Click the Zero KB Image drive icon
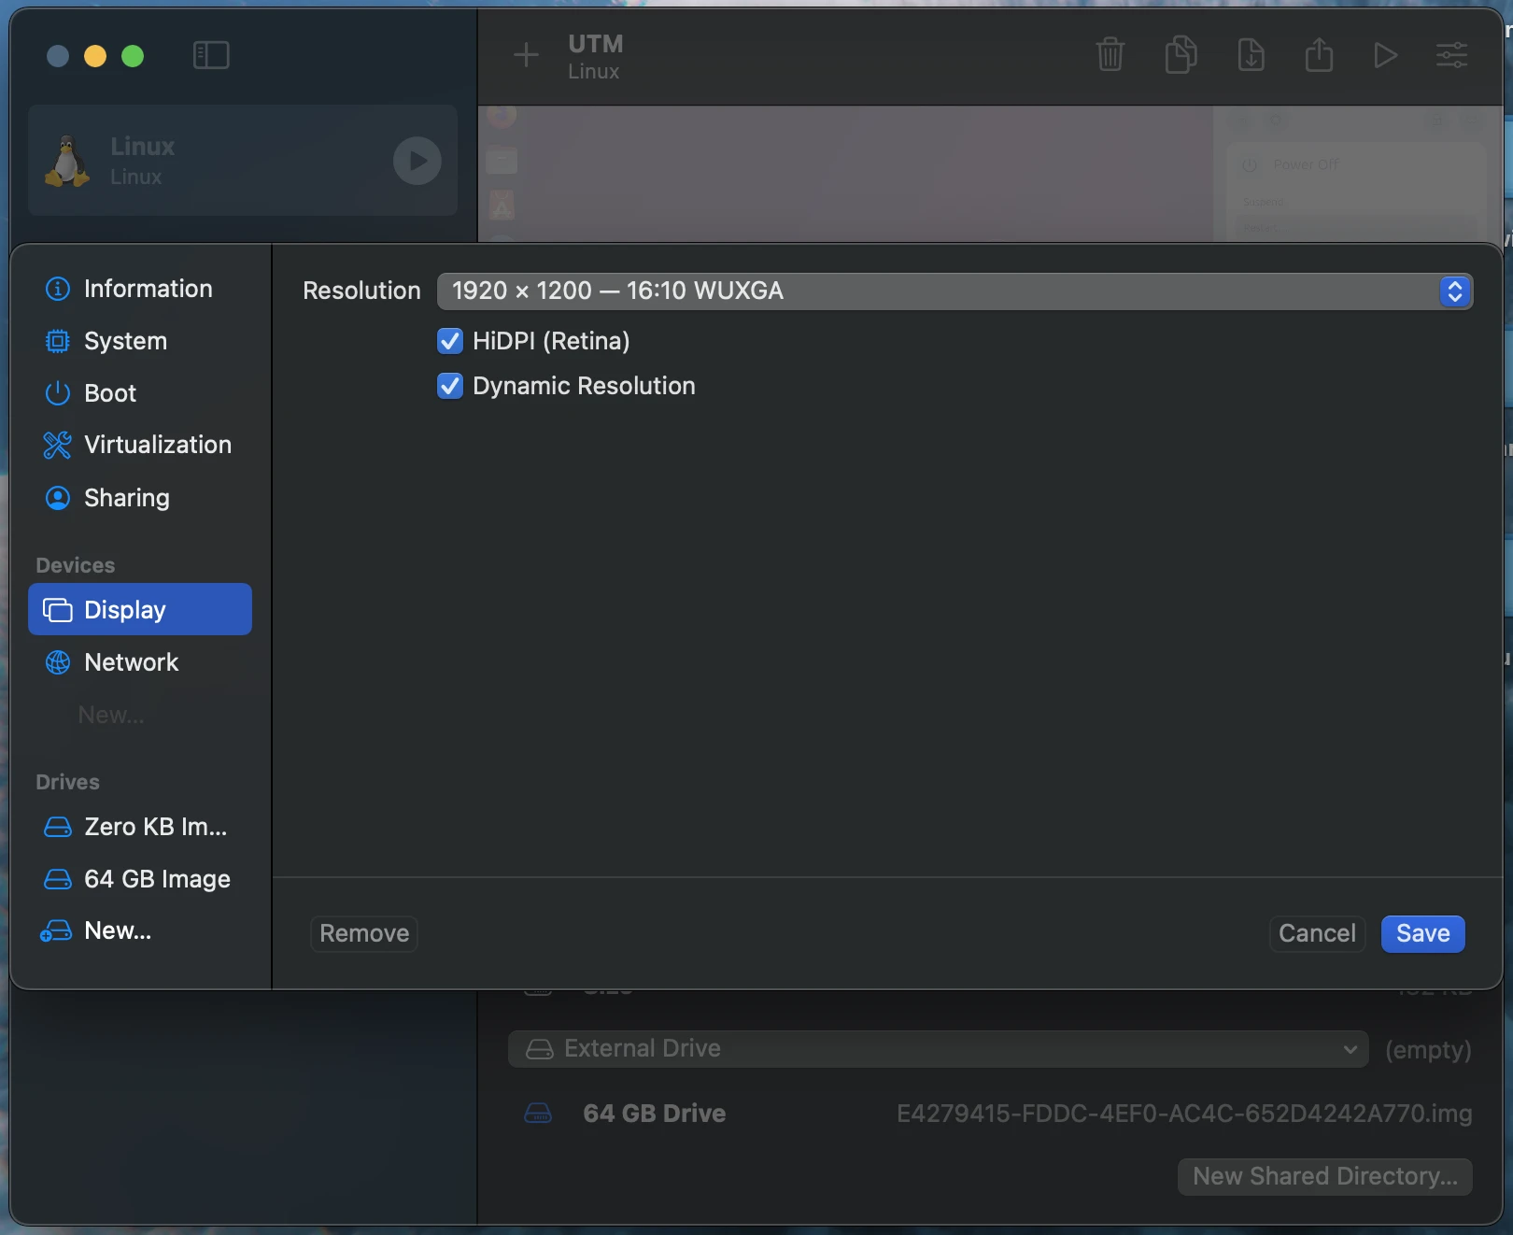Viewport: 1513px width, 1235px height. tap(58, 827)
